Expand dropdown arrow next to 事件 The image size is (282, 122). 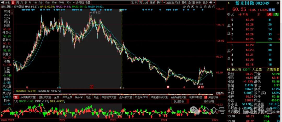pyautogui.click(x=164, y=3)
